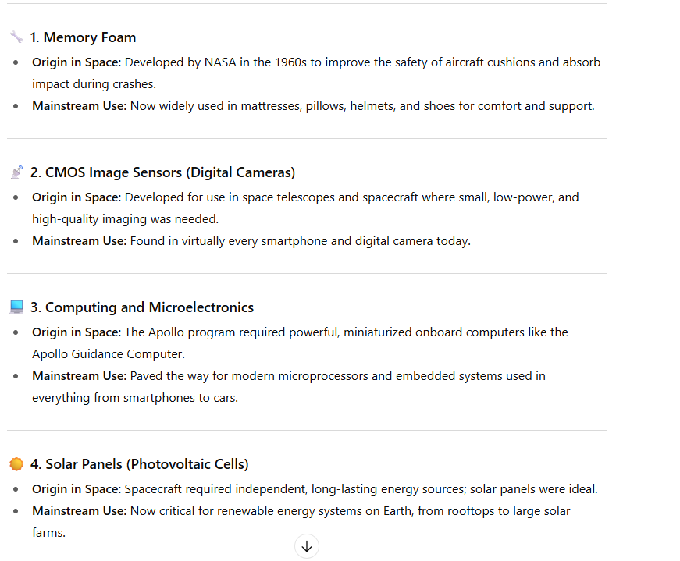This screenshot has height=561, width=680.
Task: Click the sun emoji beside Solar Panels
Action: [16, 464]
